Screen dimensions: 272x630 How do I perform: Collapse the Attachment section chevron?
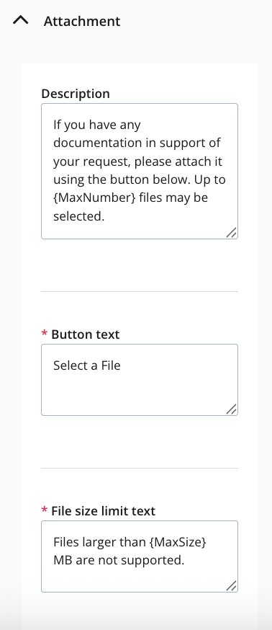(20, 20)
